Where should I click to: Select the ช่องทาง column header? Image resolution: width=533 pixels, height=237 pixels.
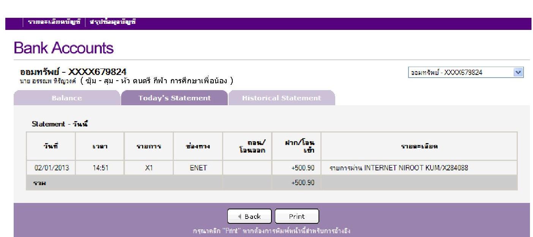click(198, 147)
